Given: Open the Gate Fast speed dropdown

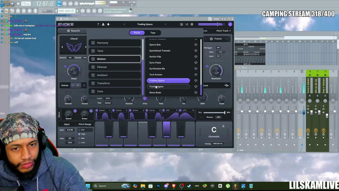Looking at the screenshot, I should coord(70,143).
